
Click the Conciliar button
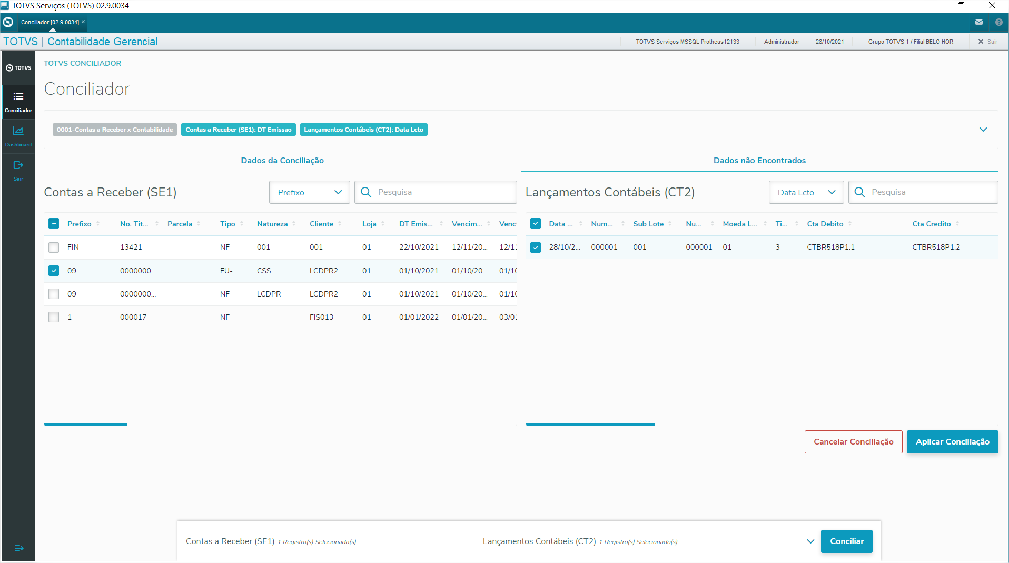pyautogui.click(x=846, y=541)
